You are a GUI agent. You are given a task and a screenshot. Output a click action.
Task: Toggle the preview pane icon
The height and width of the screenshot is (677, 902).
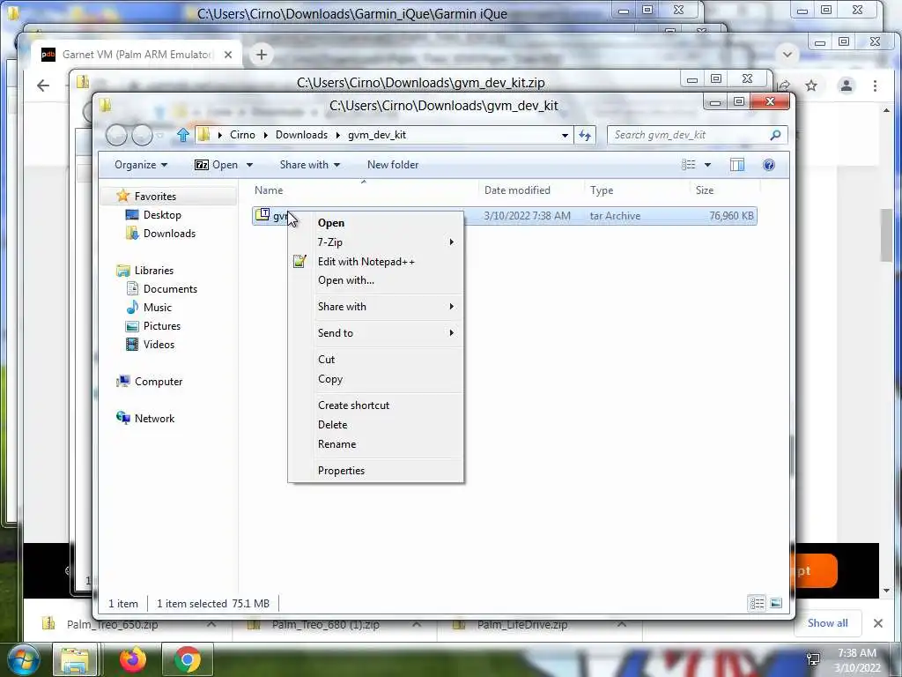[737, 165]
